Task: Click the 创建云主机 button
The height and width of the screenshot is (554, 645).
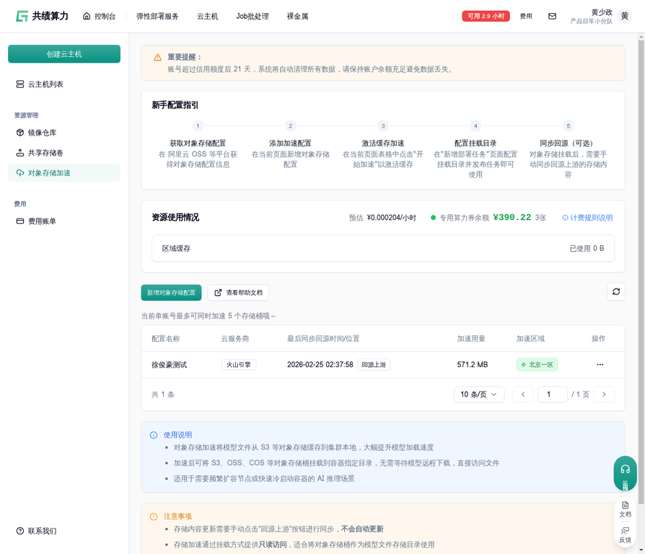Action: (64, 54)
